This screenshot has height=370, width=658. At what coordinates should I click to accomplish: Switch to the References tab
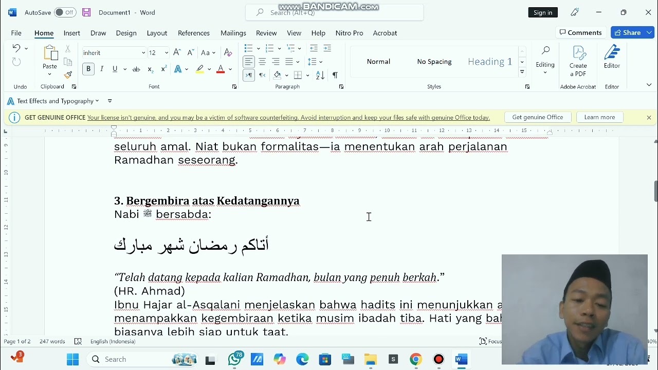(x=194, y=33)
